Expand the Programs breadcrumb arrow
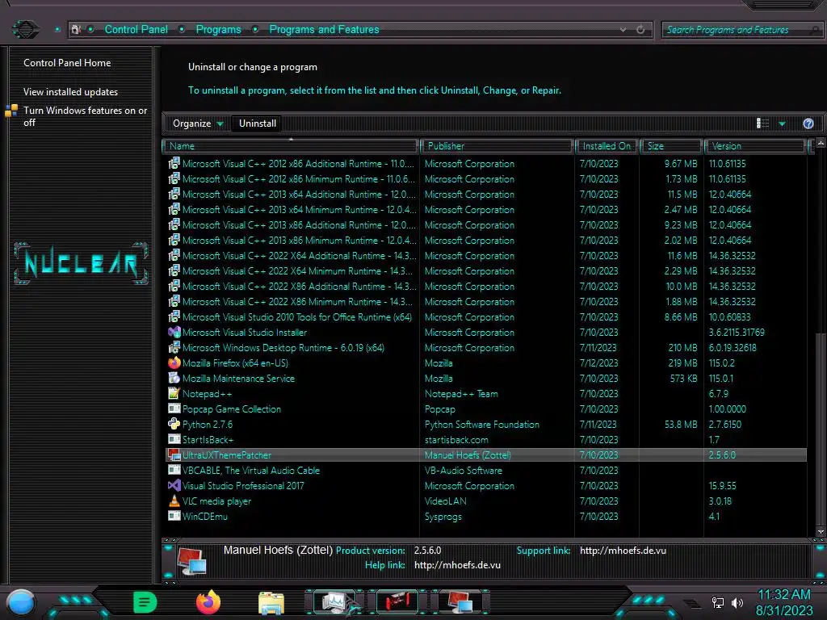This screenshot has width=827, height=620. point(255,30)
